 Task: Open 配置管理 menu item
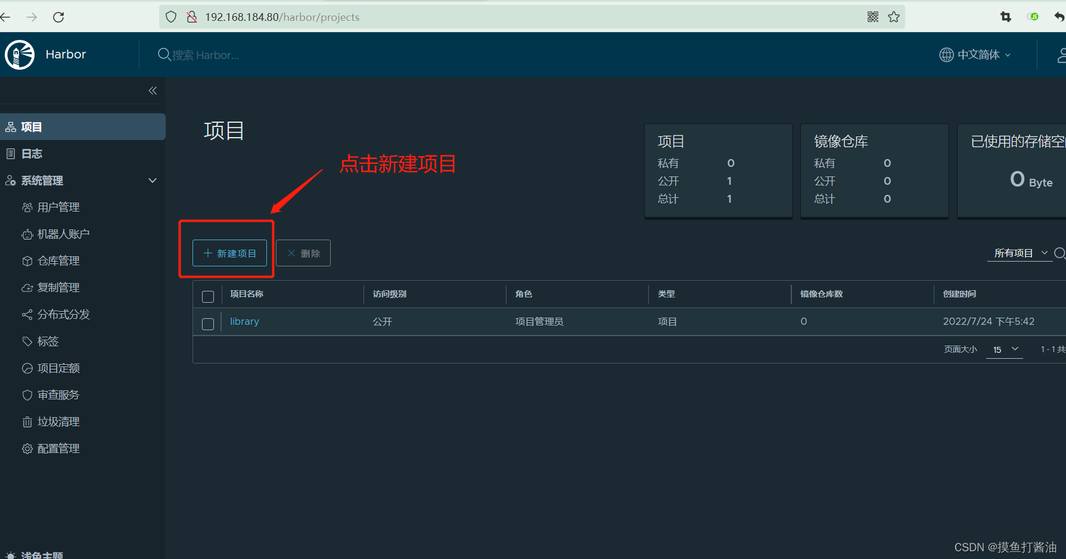click(58, 449)
